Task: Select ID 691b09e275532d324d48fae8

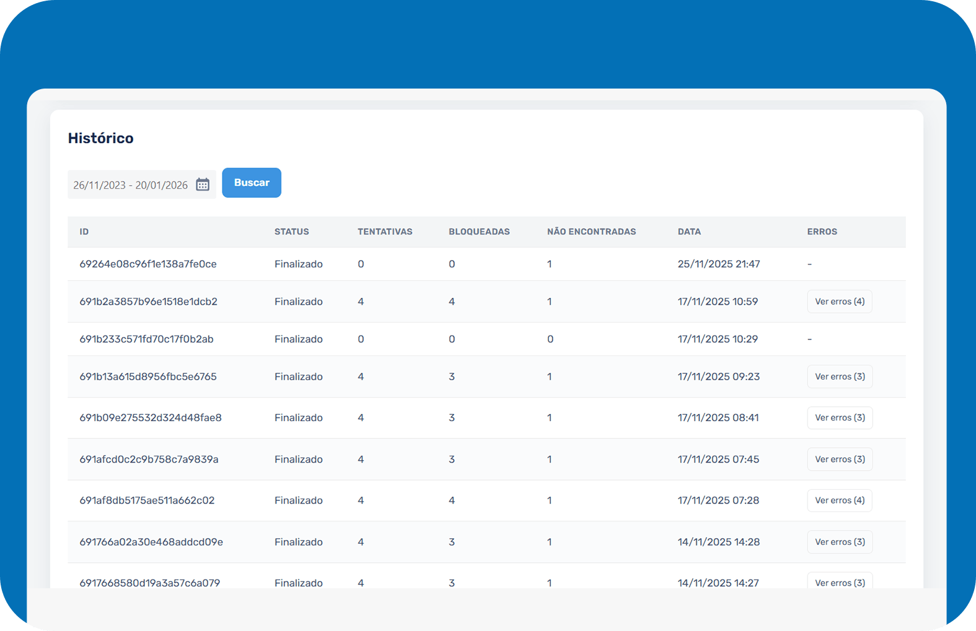Action: pos(151,418)
